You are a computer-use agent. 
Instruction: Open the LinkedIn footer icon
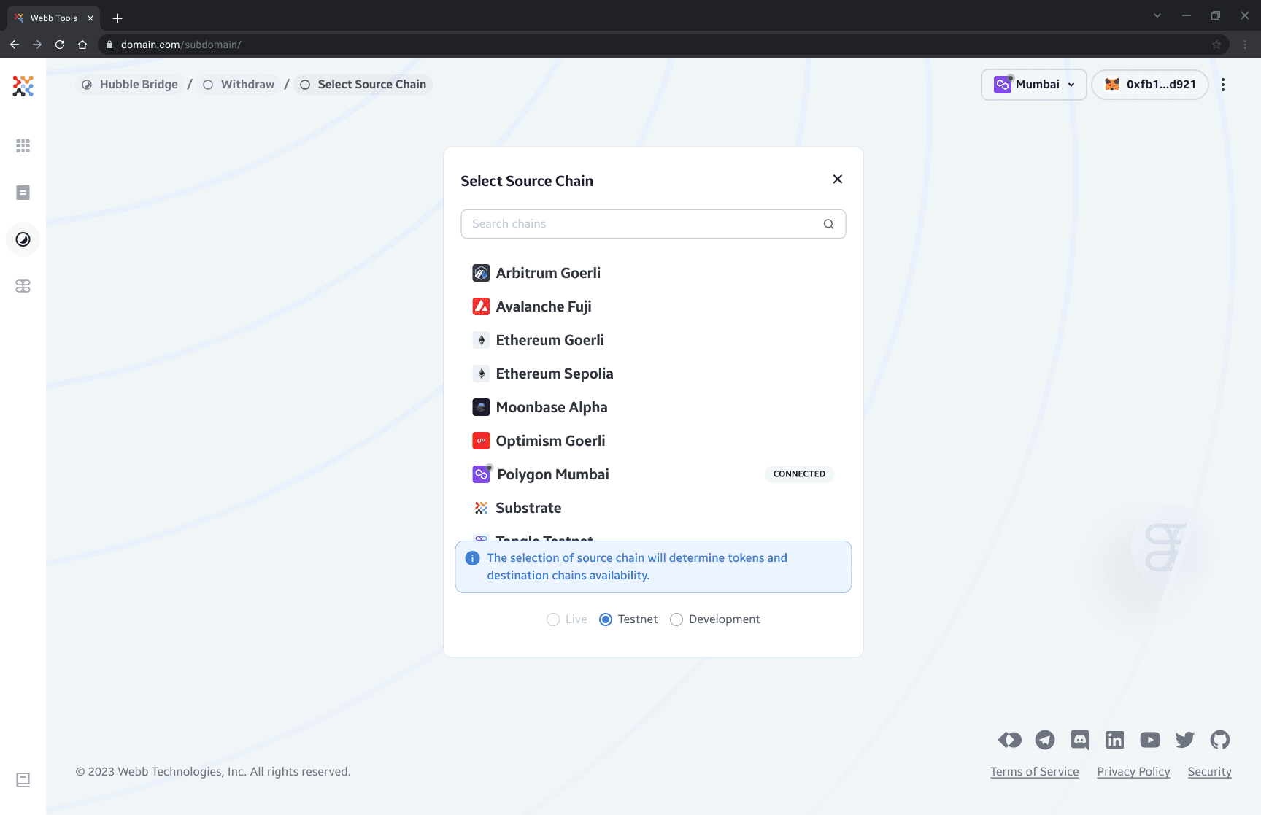click(1115, 740)
